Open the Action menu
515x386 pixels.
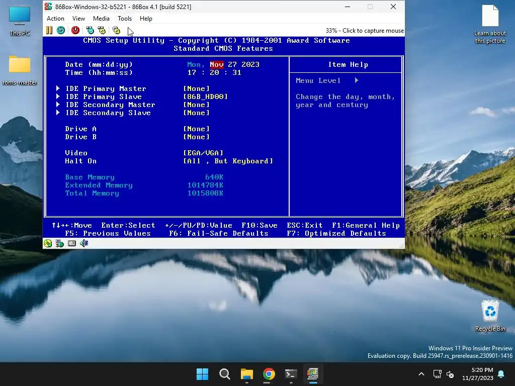click(55, 19)
